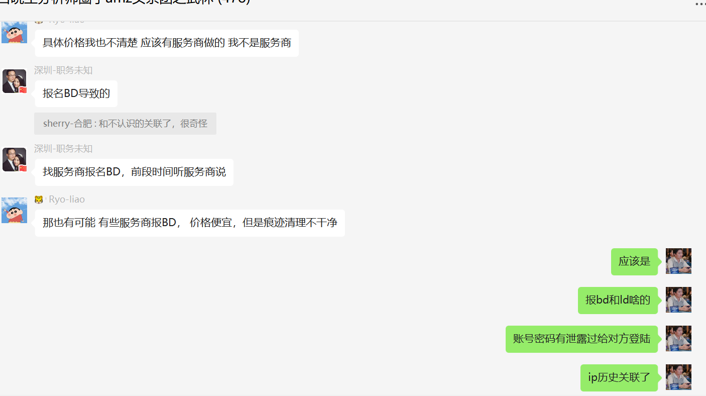
Task: Click own avatar next to 报bd和ld啥的
Action: coord(678,300)
